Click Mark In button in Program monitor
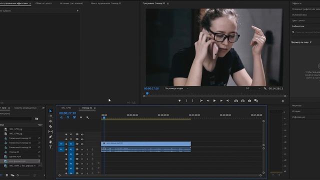Screen dimensions: 320x180 pyautogui.click(x=186, y=100)
